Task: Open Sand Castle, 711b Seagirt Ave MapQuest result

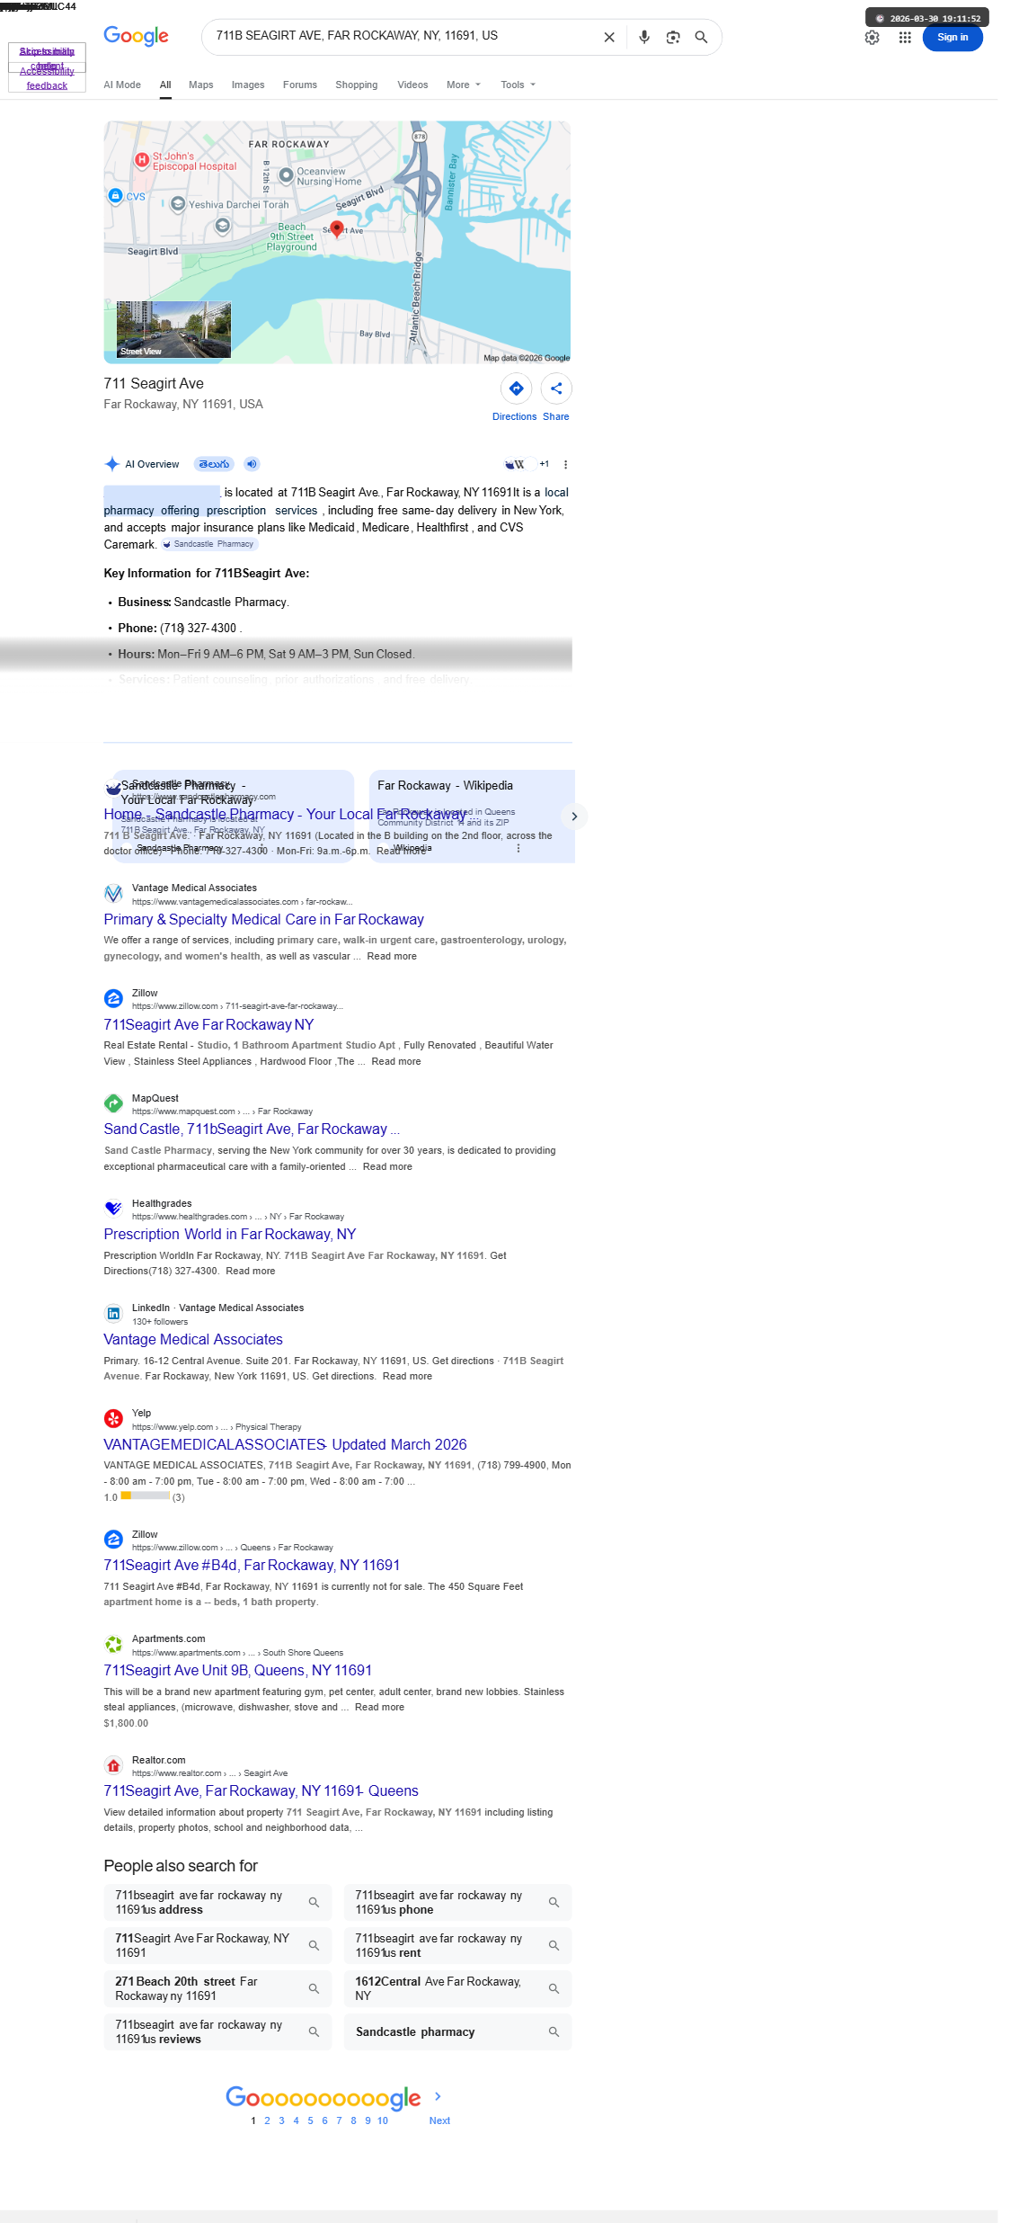Action: tap(252, 1129)
